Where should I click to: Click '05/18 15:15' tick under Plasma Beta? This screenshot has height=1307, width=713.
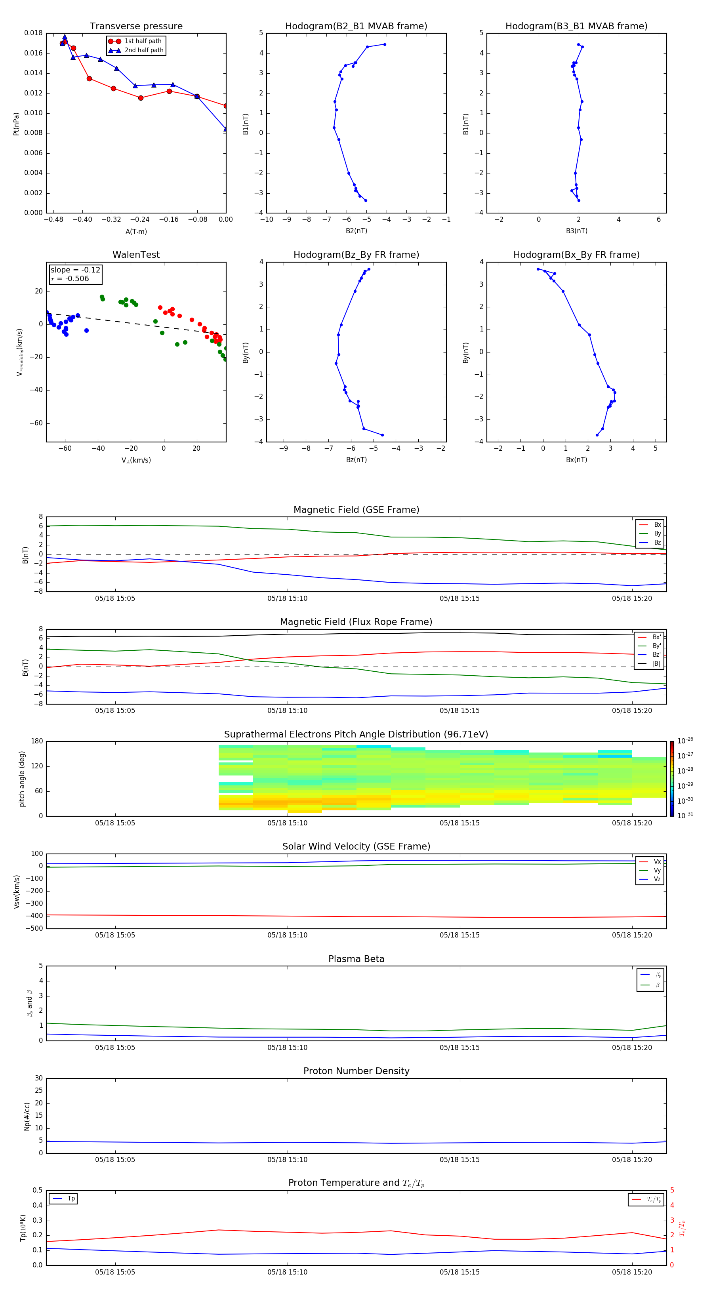pyautogui.click(x=460, y=1048)
